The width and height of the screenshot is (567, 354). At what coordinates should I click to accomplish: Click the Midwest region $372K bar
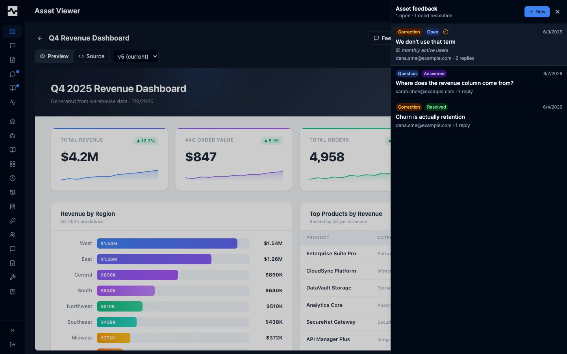pyautogui.click(x=113, y=338)
